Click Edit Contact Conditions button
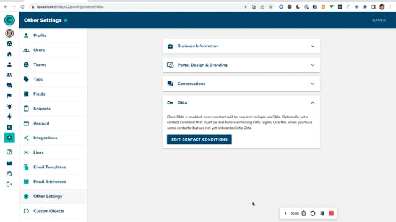Screen dimensions: 396x222 pyautogui.click(x=199, y=139)
